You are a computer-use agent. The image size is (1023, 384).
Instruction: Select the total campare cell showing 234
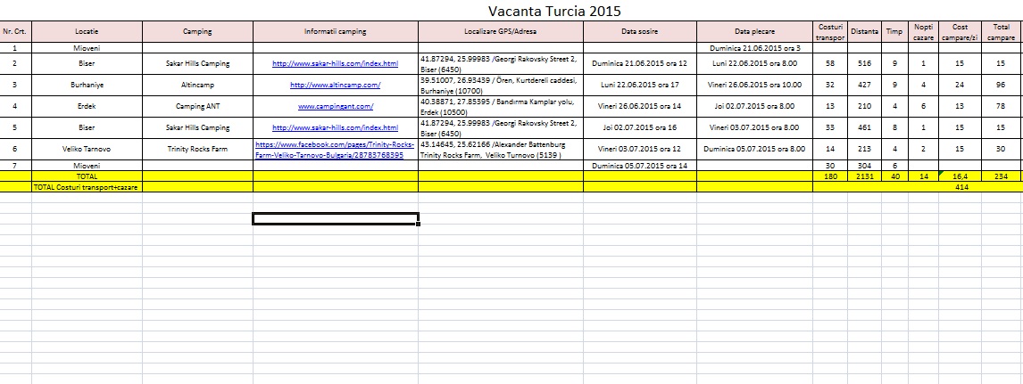tap(1002, 176)
